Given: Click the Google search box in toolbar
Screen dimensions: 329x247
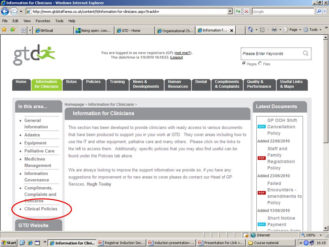Looking at the screenshot, I should click(x=283, y=12).
